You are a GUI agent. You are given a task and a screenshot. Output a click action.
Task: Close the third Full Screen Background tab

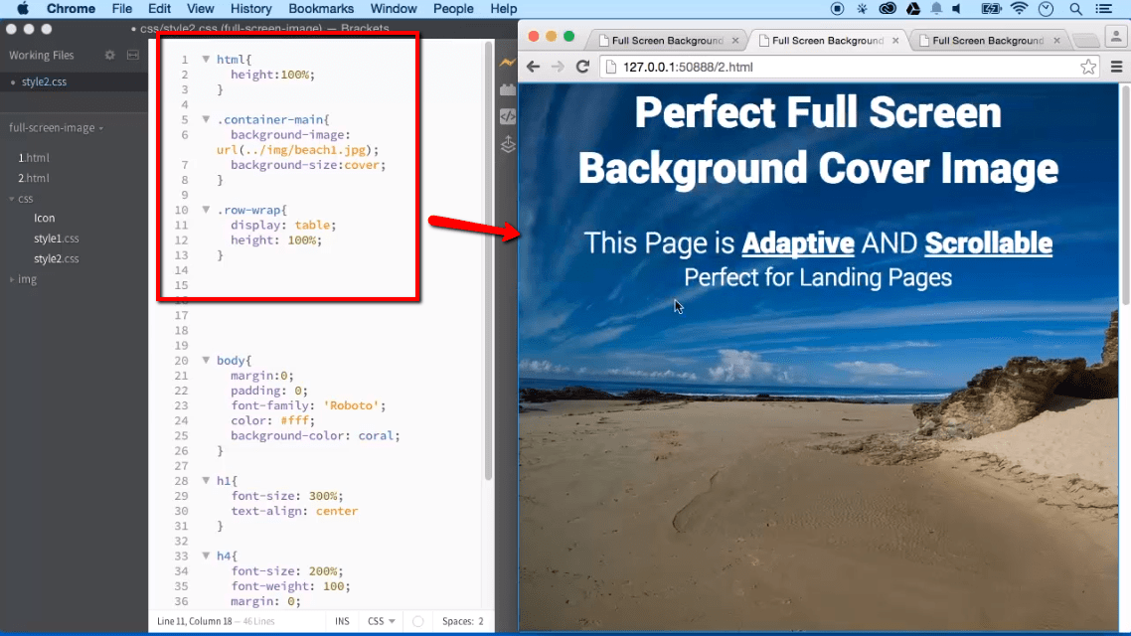pyautogui.click(x=1056, y=41)
